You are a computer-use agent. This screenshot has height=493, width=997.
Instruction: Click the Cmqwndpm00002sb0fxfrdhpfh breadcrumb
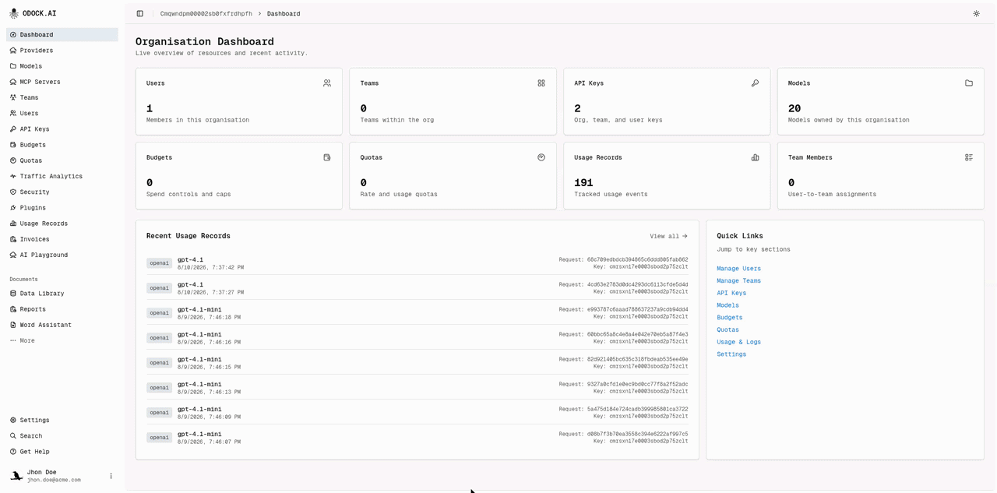click(206, 13)
